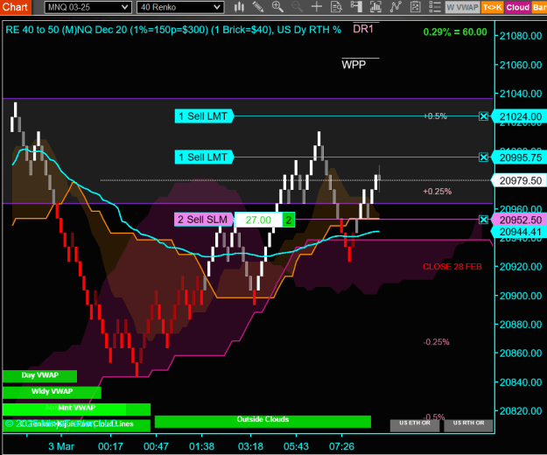Image resolution: width=547 pixels, height=455 pixels.
Task: Click the CLOSE 28 FEB label
Action: coord(452,267)
